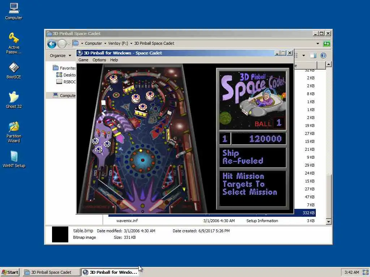Click the Explorer Back arrow button

(x=52, y=44)
